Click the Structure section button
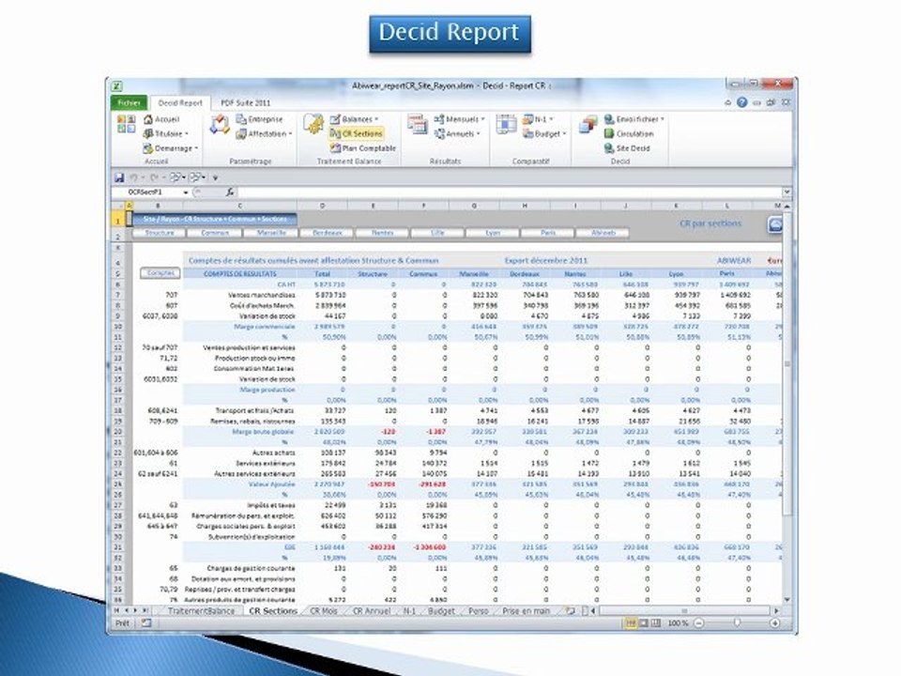This screenshot has width=901, height=676. click(160, 233)
